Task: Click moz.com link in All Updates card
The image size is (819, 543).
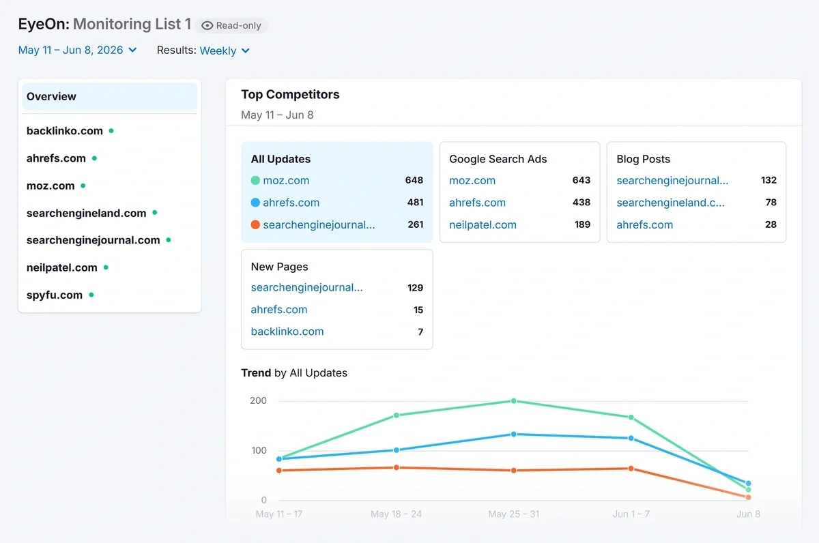Action: (286, 181)
